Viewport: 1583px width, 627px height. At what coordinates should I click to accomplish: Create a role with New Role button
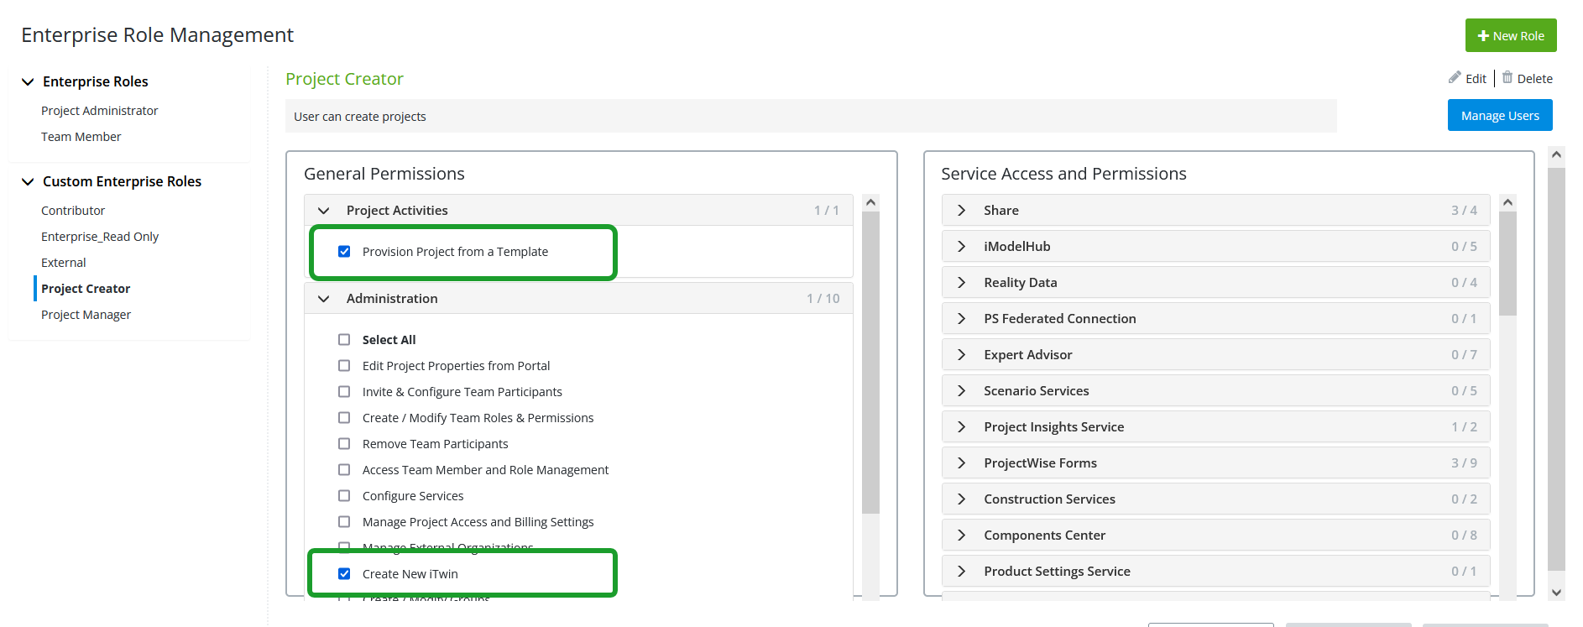[x=1511, y=36]
